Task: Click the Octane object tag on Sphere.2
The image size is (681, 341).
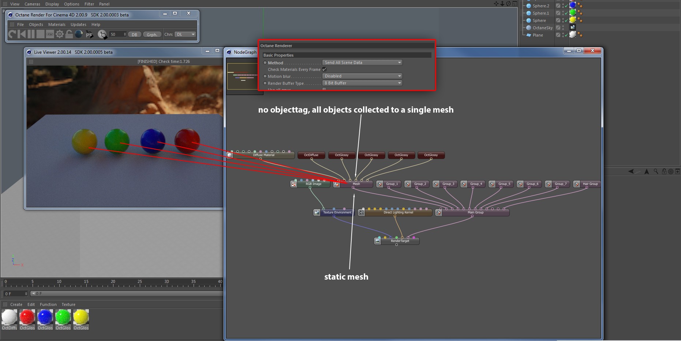Action: (x=580, y=6)
